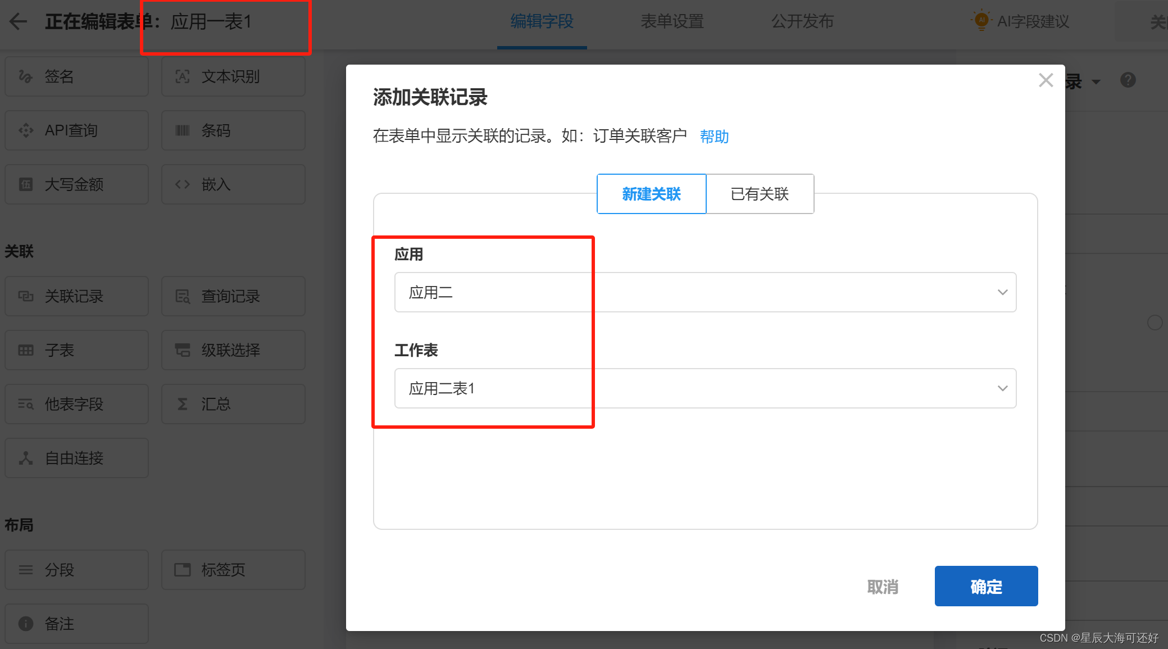This screenshot has width=1168, height=649.
Task: Open the 帮助 help link
Action: [x=714, y=137]
